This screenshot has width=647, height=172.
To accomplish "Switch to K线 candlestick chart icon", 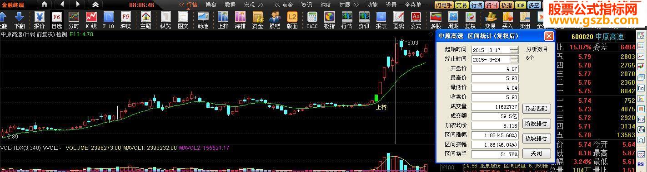I will click(x=91, y=20).
